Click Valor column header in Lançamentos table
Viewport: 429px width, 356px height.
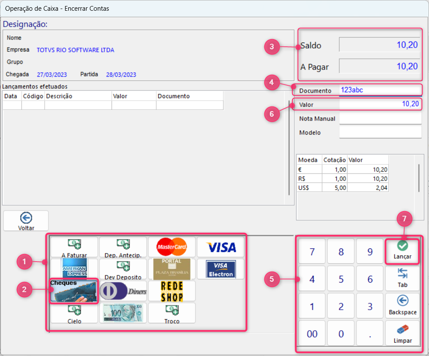pyautogui.click(x=134, y=96)
